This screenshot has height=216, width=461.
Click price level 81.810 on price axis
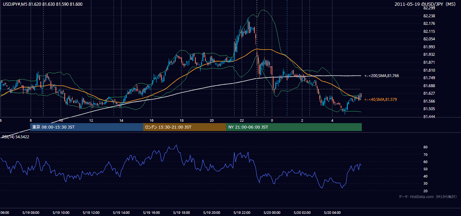tap(429, 70)
